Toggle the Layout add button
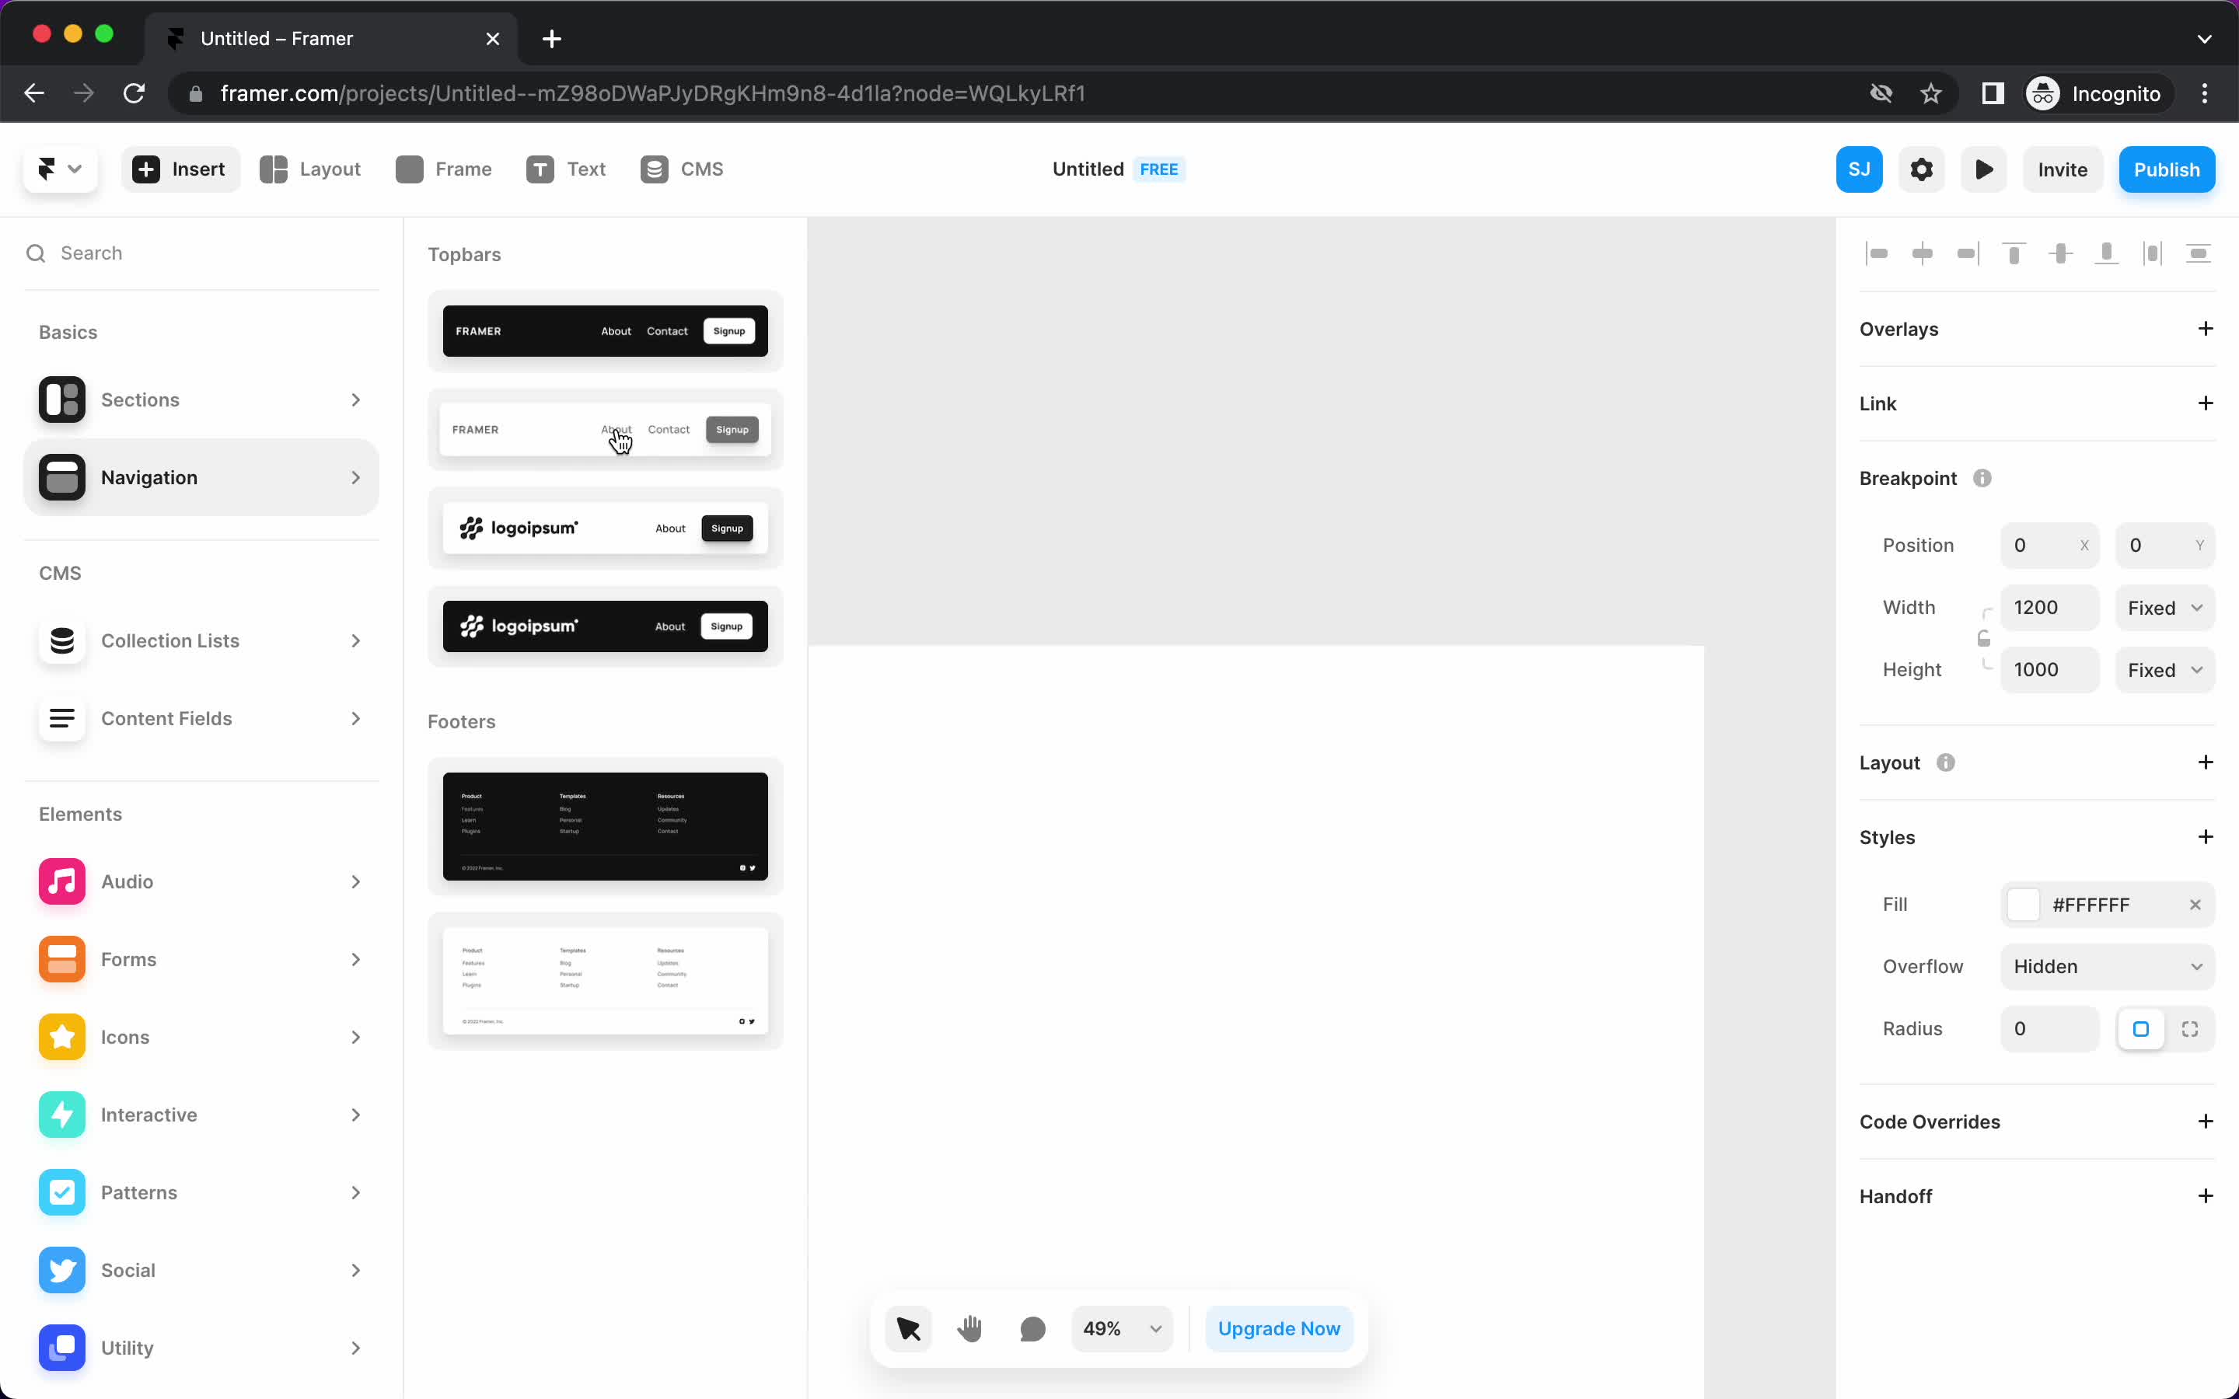Image resolution: width=2239 pixels, height=1399 pixels. point(2207,762)
